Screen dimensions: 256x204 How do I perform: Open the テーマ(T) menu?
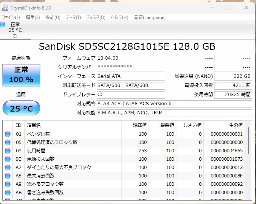coord(73,17)
